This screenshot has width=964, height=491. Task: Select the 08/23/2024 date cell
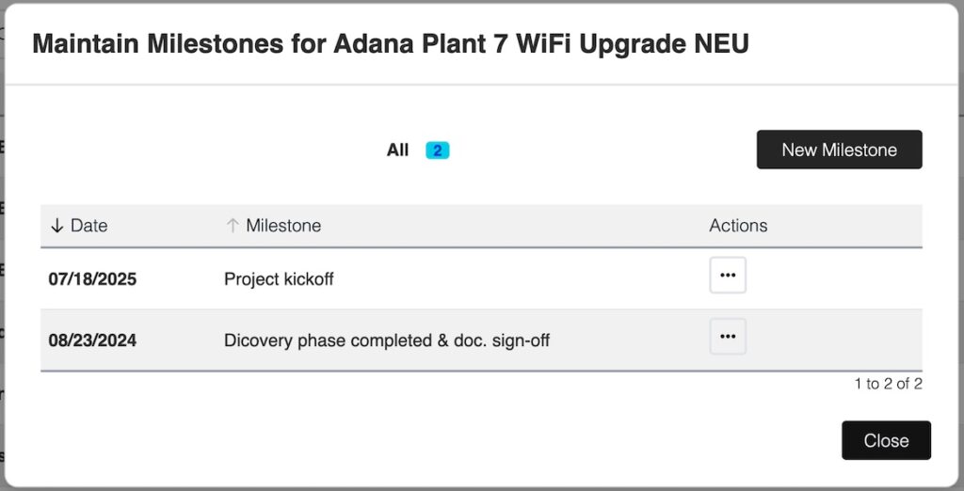click(x=92, y=341)
